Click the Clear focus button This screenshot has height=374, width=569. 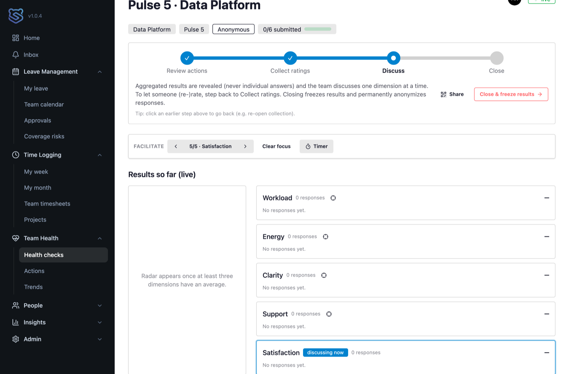[x=276, y=146]
